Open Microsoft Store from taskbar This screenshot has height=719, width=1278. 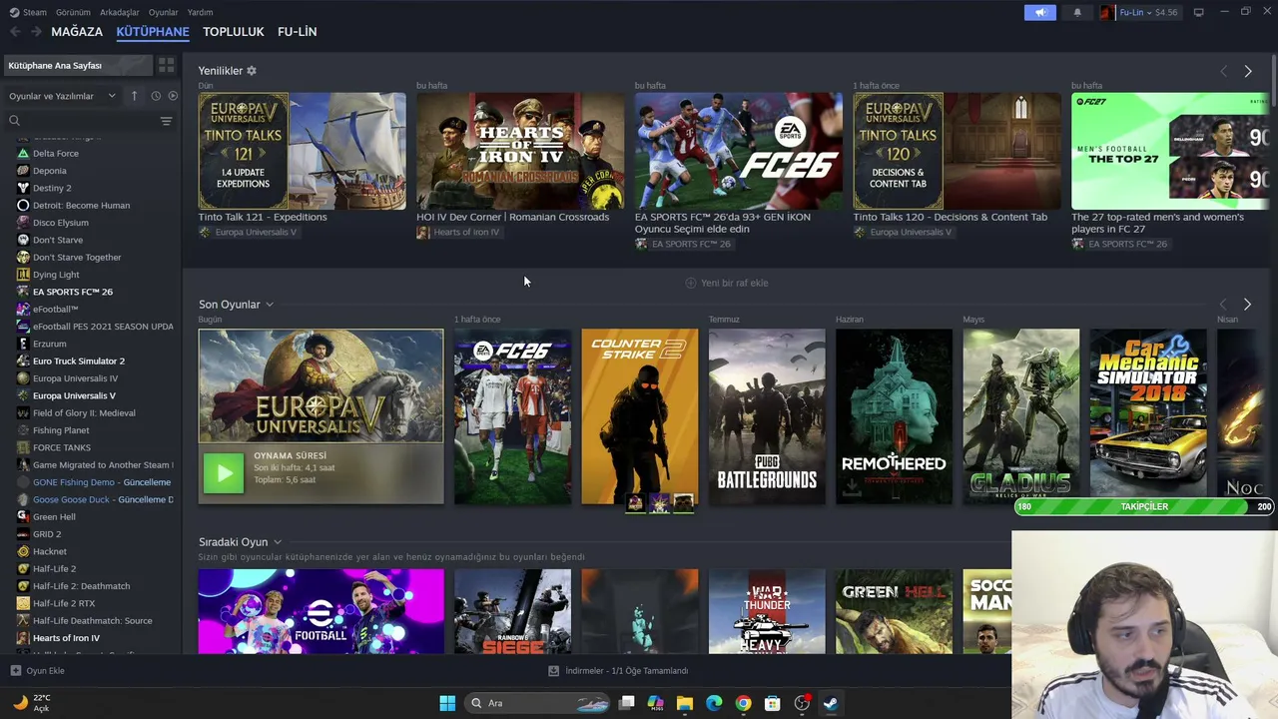772,703
